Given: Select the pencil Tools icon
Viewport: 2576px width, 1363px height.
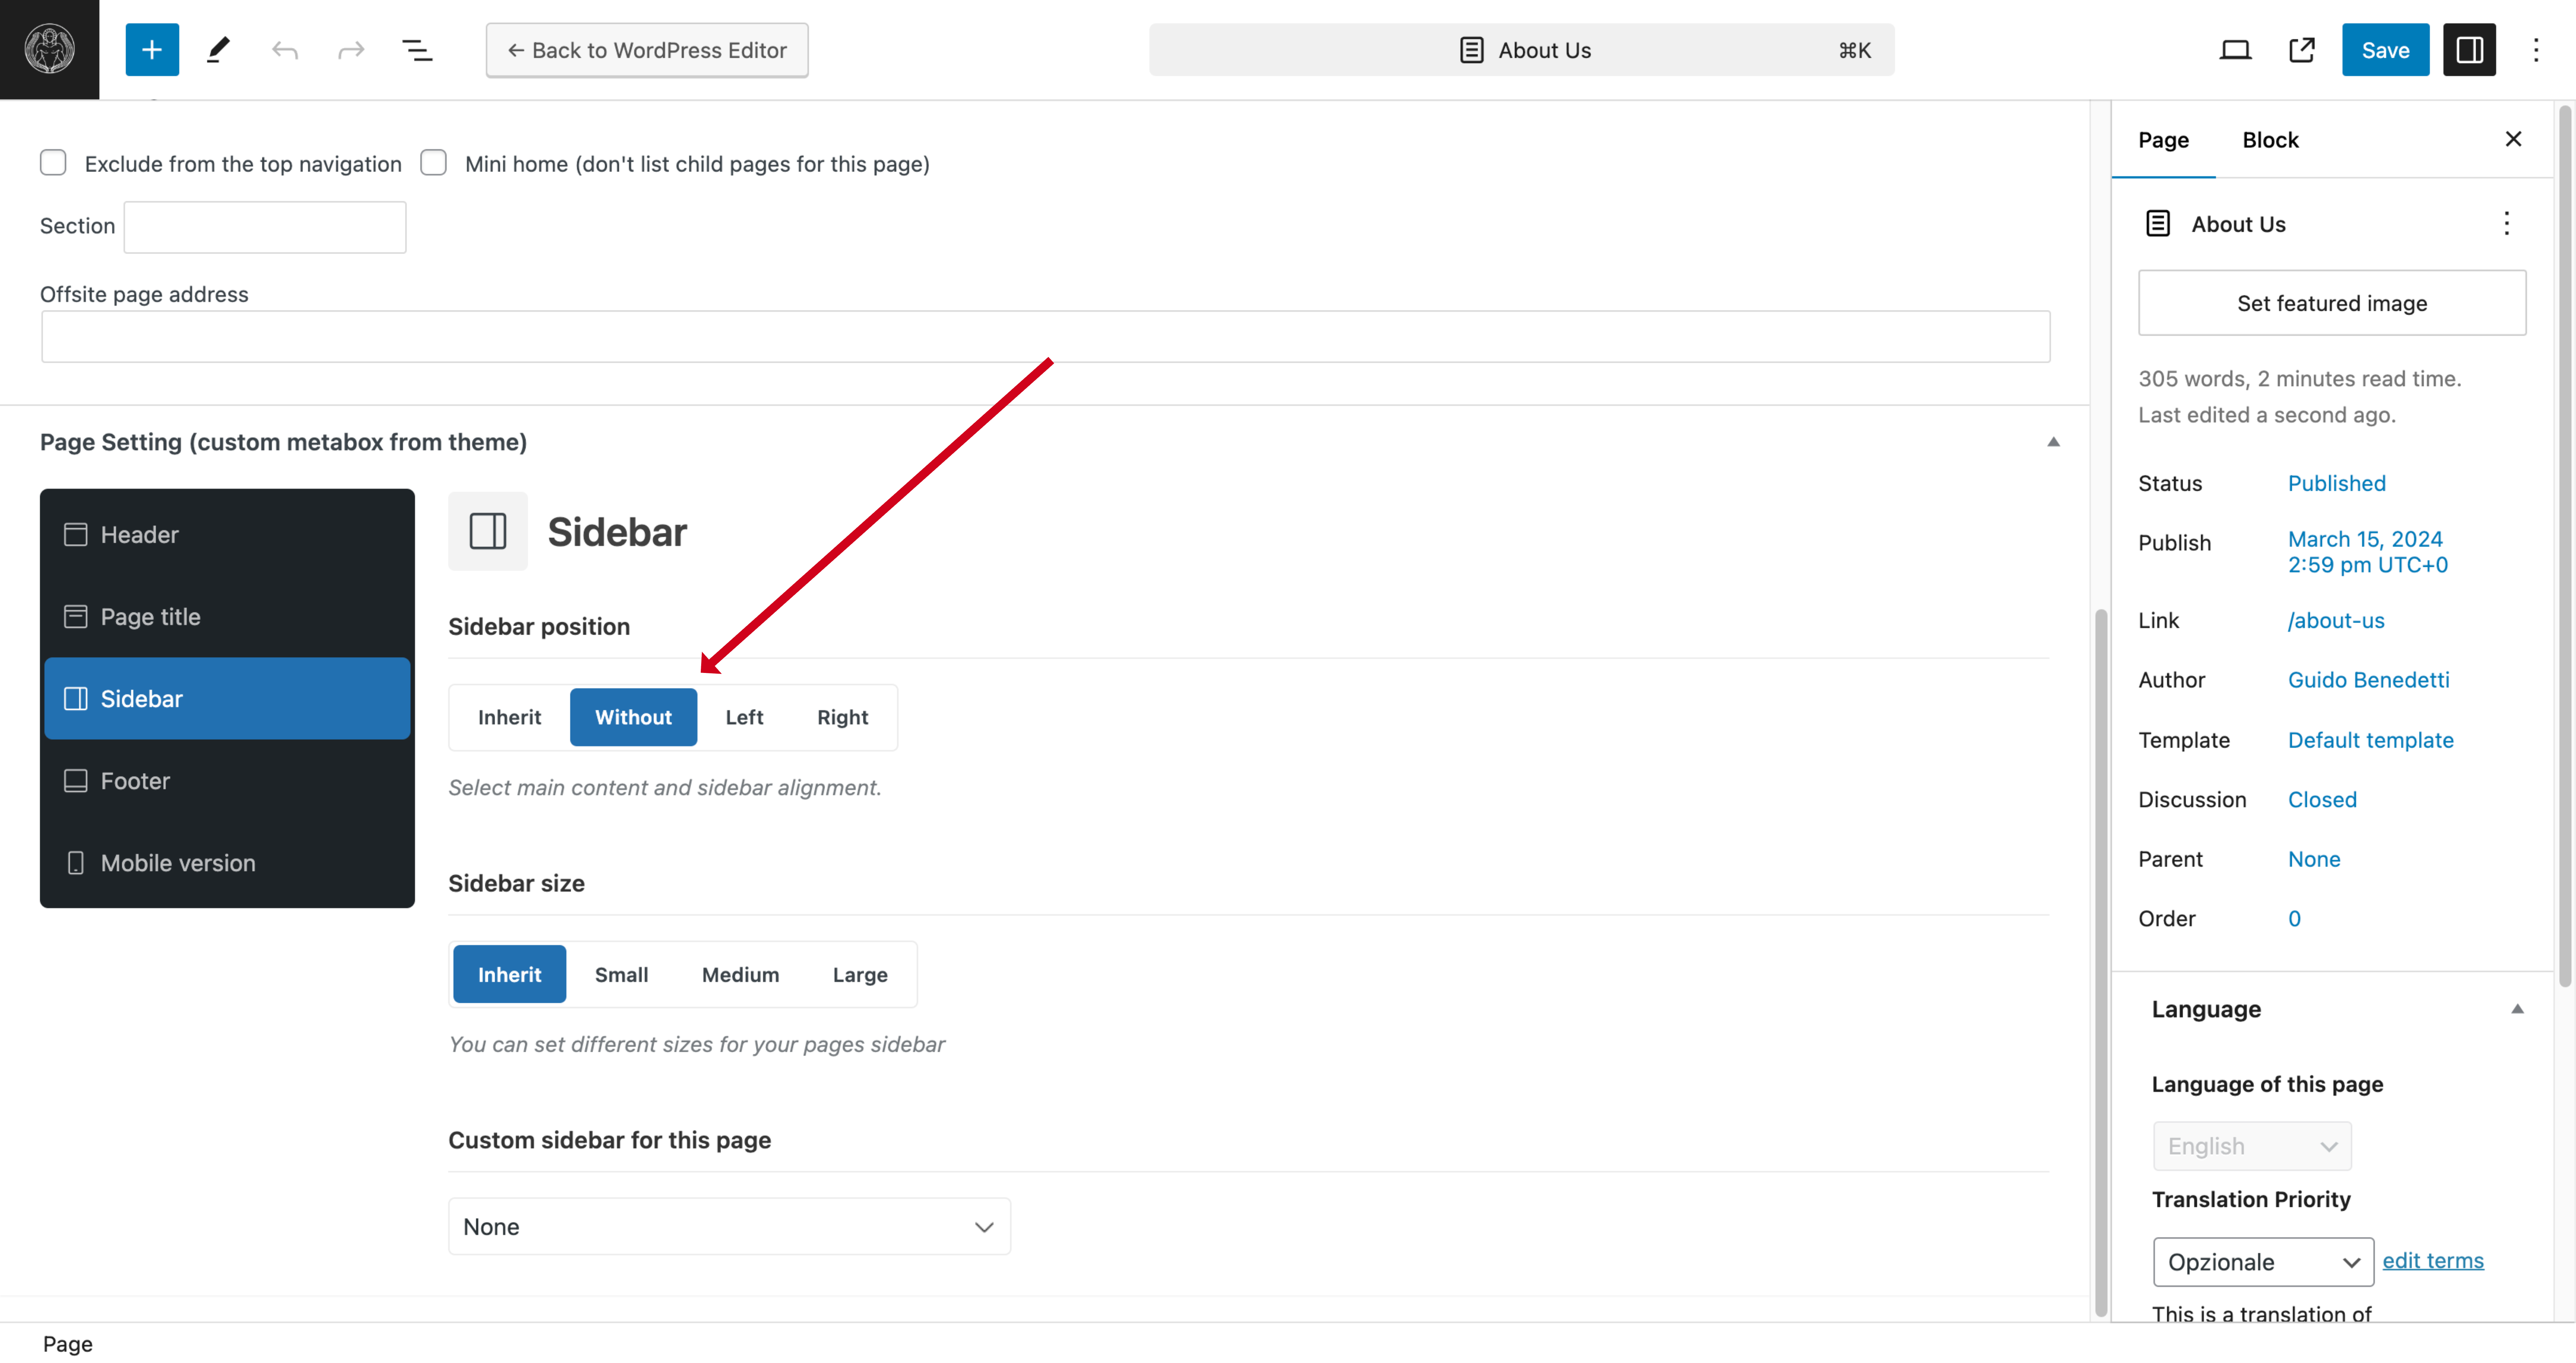Looking at the screenshot, I should coord(218,50).
